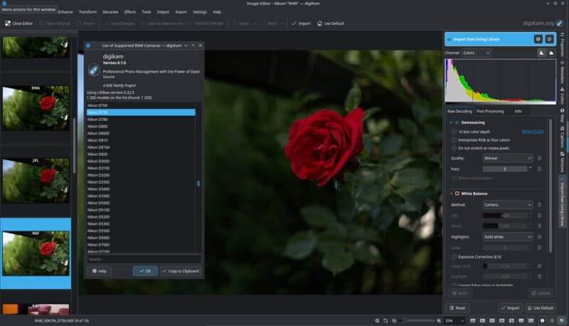Open the Channel Colors dropdown

pyautogui.click(x=476, y=53)
